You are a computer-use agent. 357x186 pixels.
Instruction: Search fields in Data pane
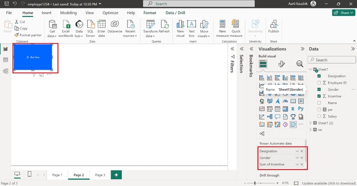[332, 60]
